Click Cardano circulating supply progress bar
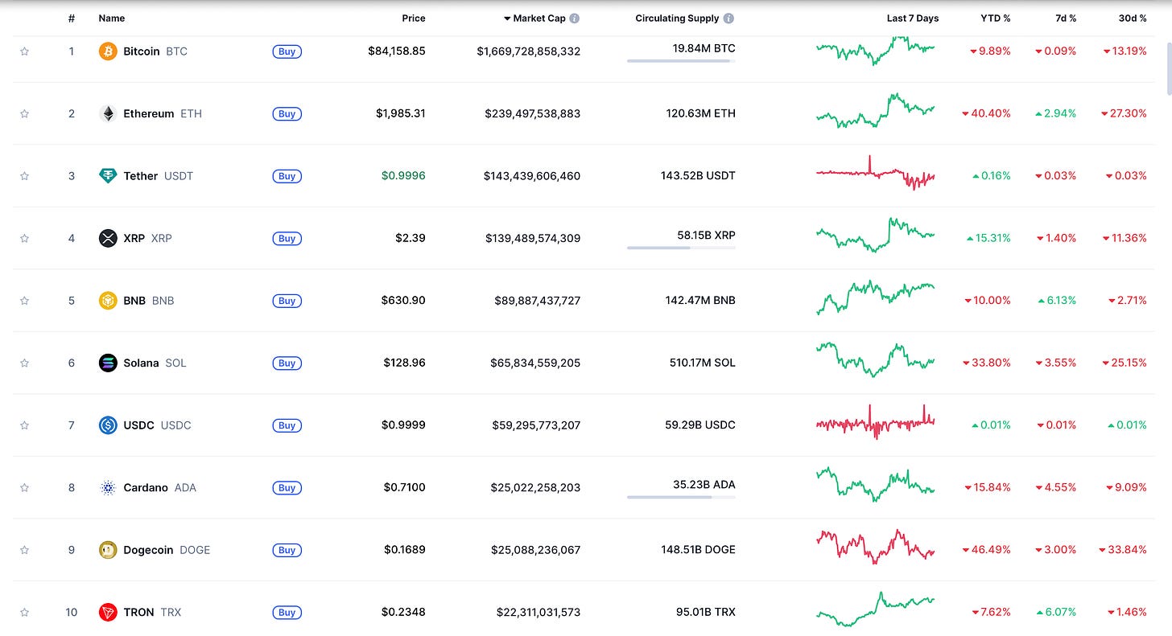Screen dimensions: 1172x636 click(x=681, y=497)
